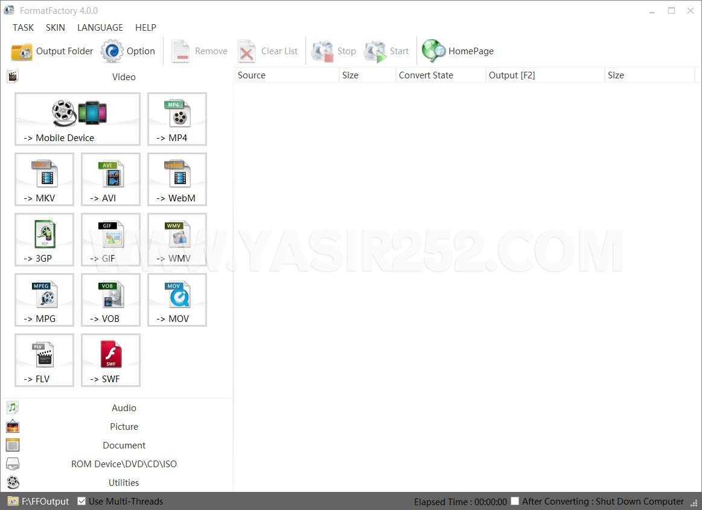Select the FLV format icon

pos(44,360)
